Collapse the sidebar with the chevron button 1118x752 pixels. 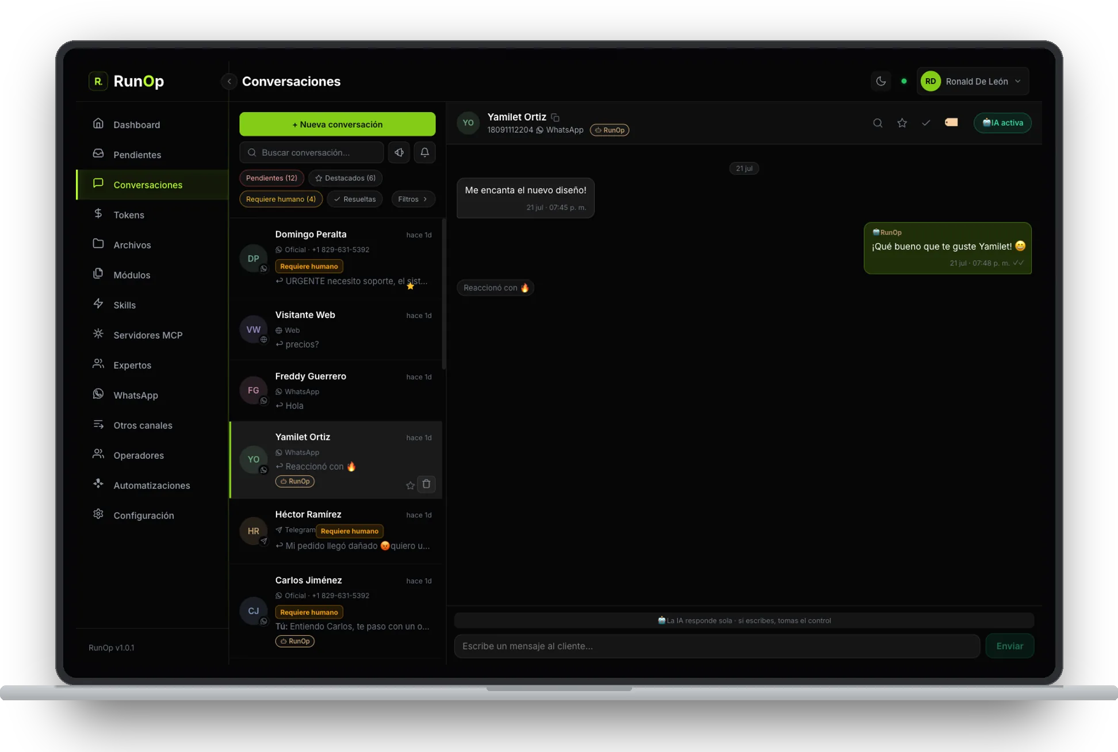229,81
